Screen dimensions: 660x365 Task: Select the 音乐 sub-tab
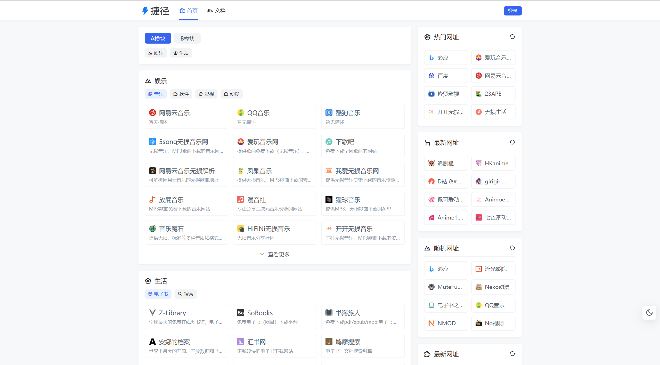[x=156, y=94]
